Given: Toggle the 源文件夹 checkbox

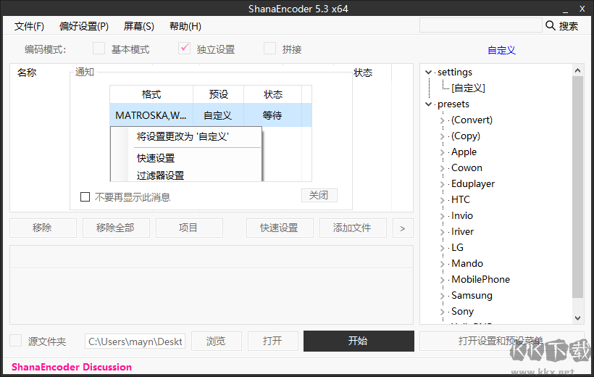Looking at the screenshot, I should click(15, 340).
